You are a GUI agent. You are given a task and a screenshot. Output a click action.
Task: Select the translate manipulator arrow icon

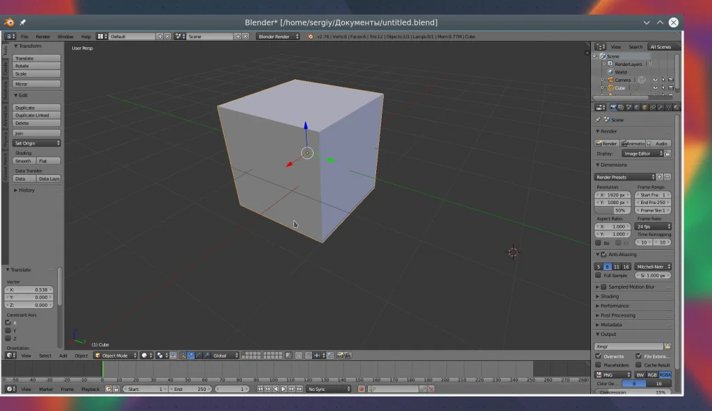[x=191, y=355]
